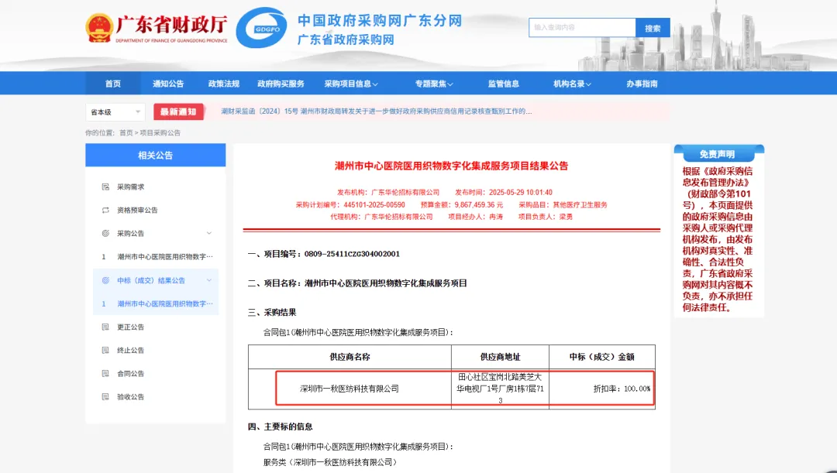The image size is (837, 473).
Task: Open the 潮财采监函 notice link
Action: (x=376, y=111)
